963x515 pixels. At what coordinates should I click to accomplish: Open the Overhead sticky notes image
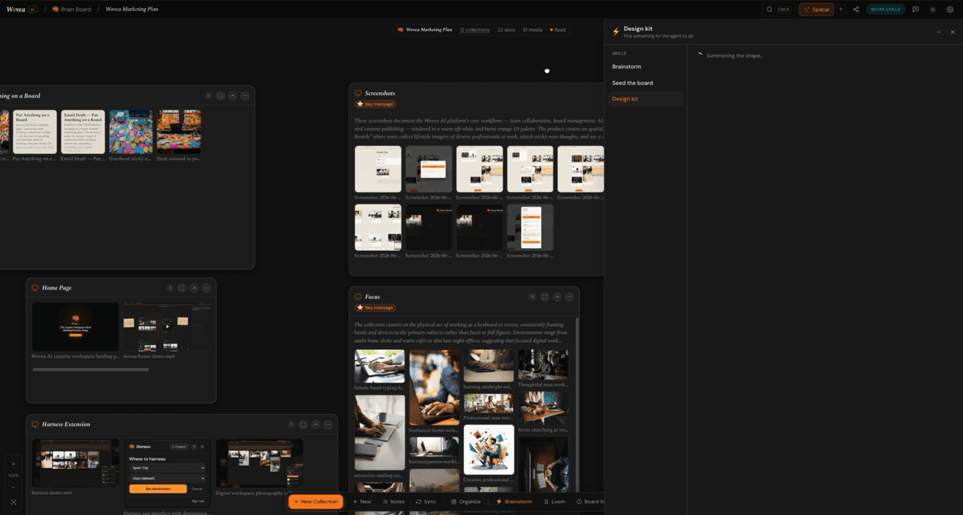pyautogui.click(x=131, y=132)
